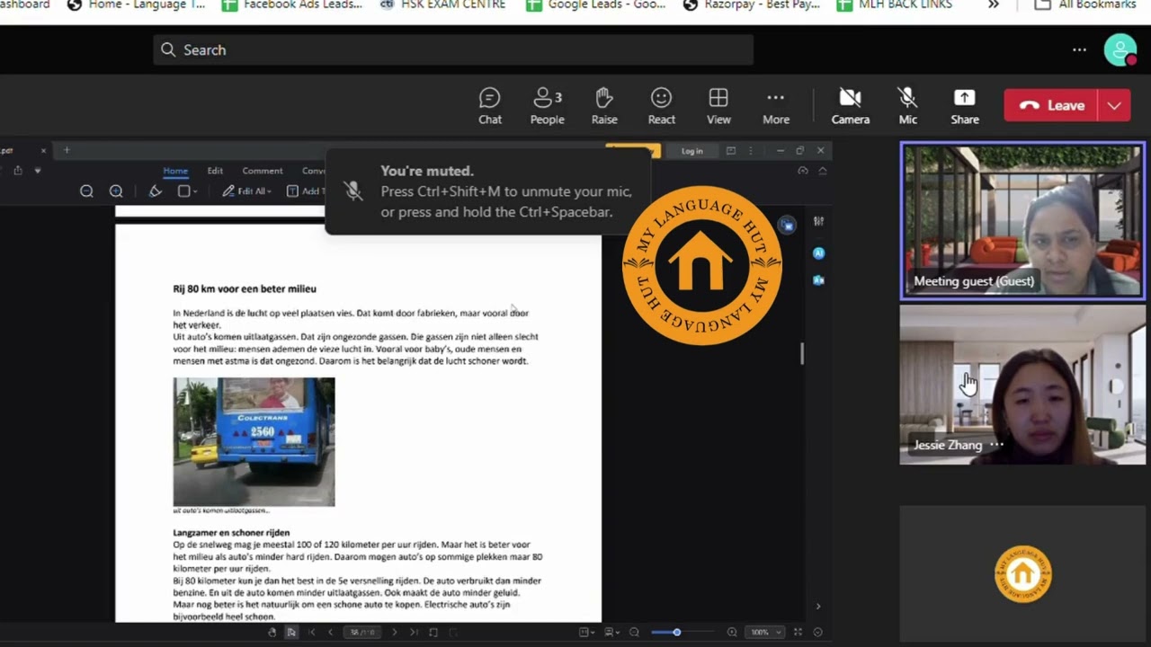Screen dimensions: 1151x647
Task: Open the properties sliders panel icon
Action: [x=818, y=221]
